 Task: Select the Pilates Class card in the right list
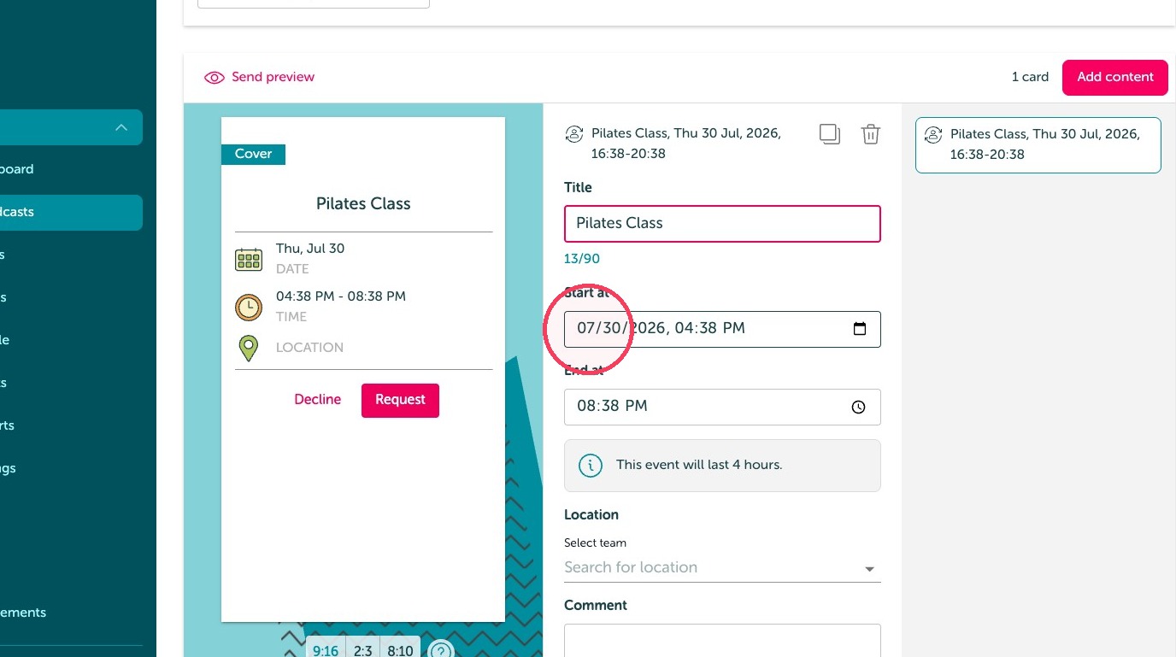point(1038,144)
